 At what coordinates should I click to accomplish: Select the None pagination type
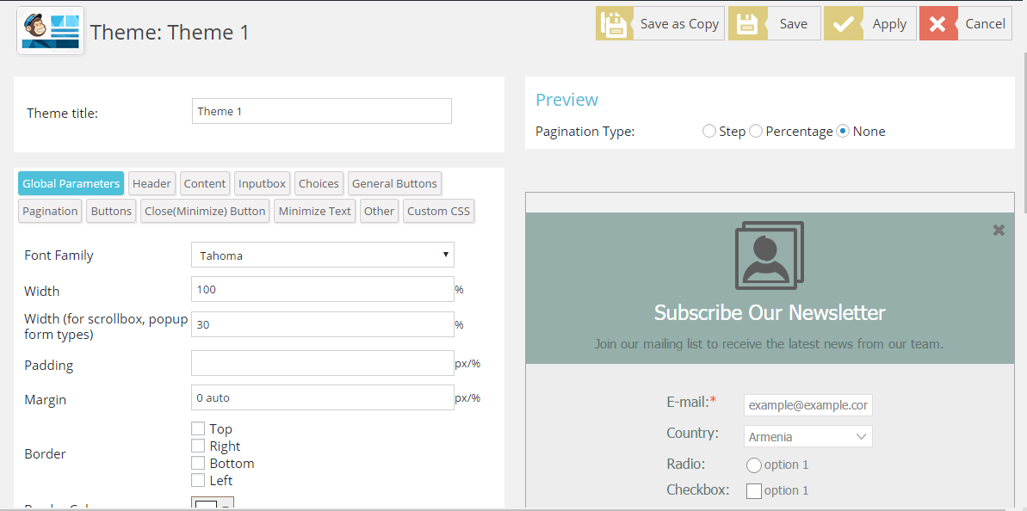(x=844, y=132)
